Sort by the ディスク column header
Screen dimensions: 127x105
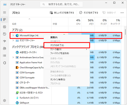101,22
